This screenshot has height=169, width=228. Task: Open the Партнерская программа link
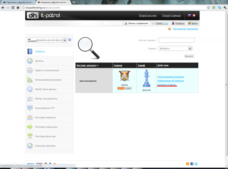tap(185, 29)
